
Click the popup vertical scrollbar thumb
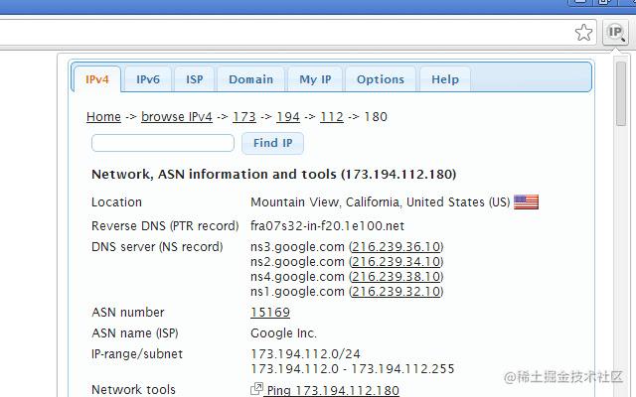tap(620, 94)
